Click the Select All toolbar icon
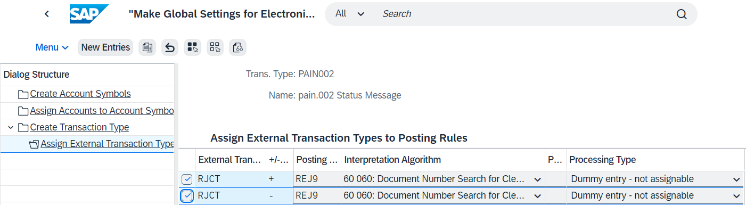 (192, 47)
